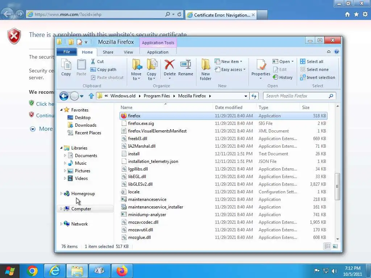Sort by the Size column header
This screenshot has height=278, width=371.
click(x=314, y=107)
